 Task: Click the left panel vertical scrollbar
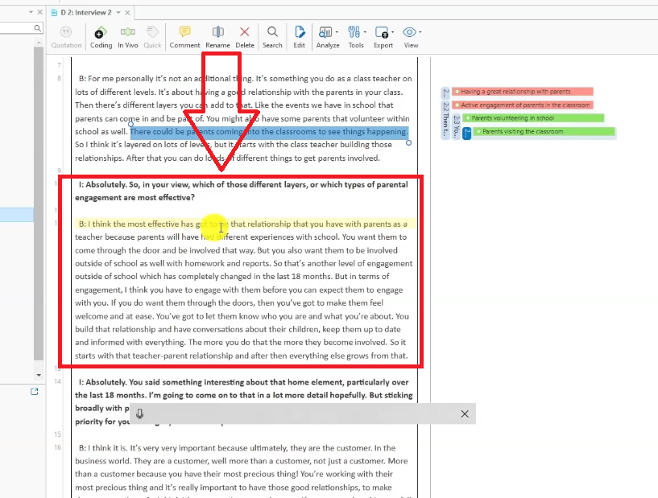[x=38, y=201]
